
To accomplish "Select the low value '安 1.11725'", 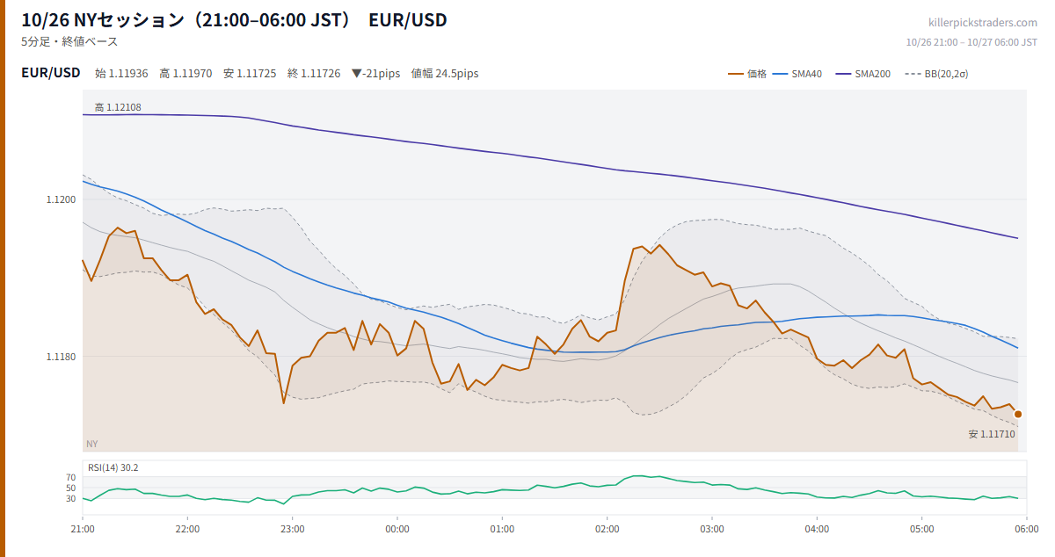I will coord(250,74).
